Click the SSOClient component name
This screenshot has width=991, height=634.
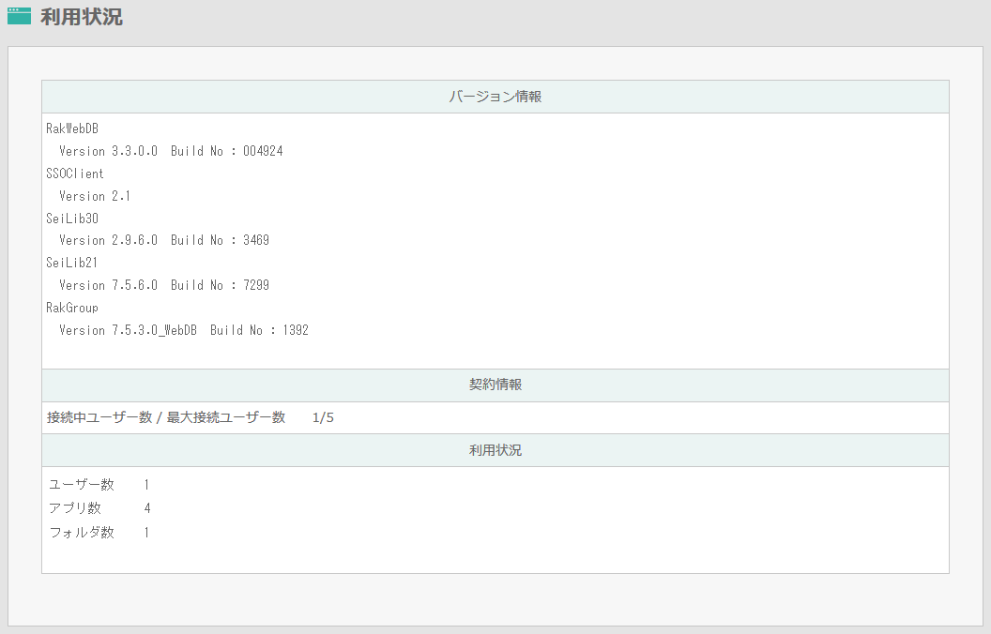[x=74, y=173]
